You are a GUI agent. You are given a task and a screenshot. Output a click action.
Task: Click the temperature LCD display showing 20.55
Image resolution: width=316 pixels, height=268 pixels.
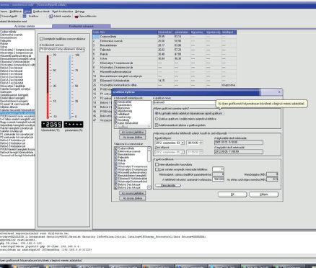point(51,125)
